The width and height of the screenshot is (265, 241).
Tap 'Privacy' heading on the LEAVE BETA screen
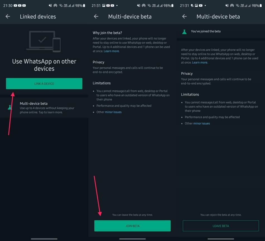pyautogui.click(x=187, y=74)
